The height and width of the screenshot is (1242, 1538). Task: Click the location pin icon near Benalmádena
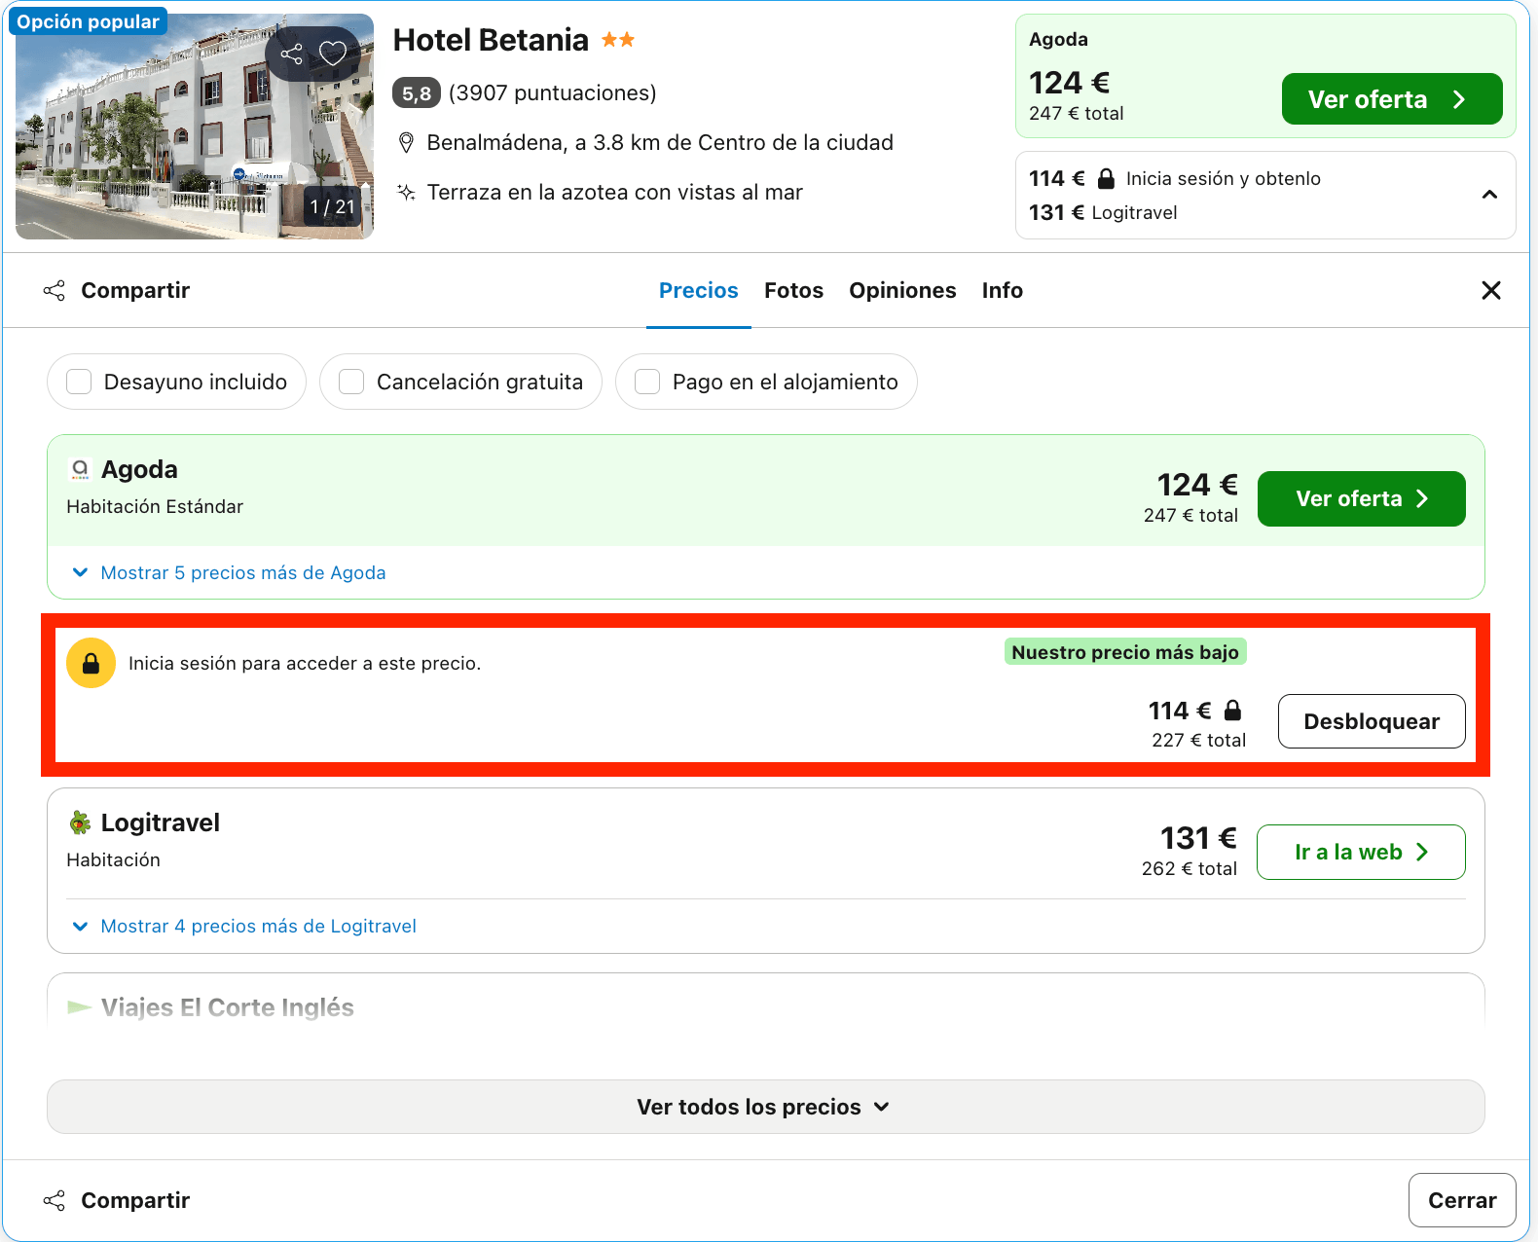click(x=407, y=143)
